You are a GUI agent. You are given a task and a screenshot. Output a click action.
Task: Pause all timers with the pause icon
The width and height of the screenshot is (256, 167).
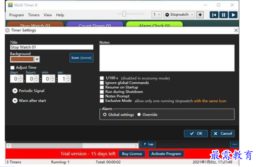point(224,15)
